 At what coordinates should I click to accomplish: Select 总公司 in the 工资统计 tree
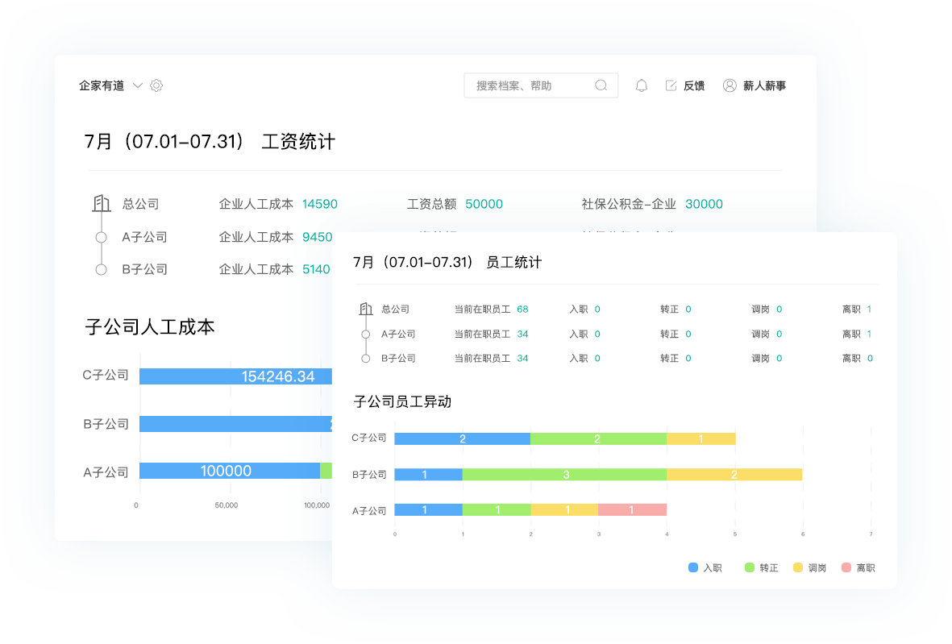pos(140,204)
